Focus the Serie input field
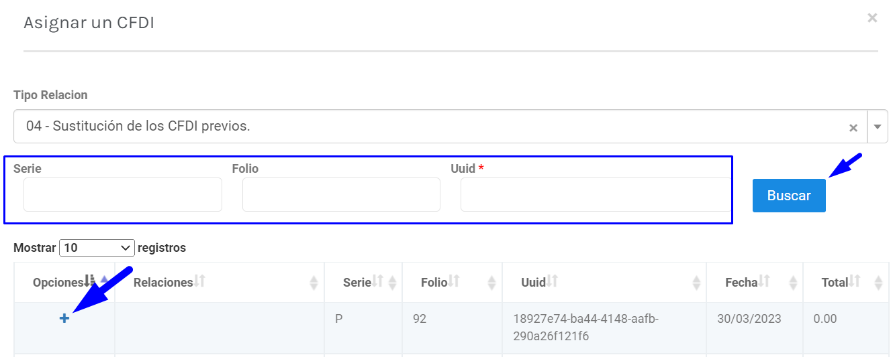The height and width of the screenshot is (357, 895). click(x=123, y=195)
